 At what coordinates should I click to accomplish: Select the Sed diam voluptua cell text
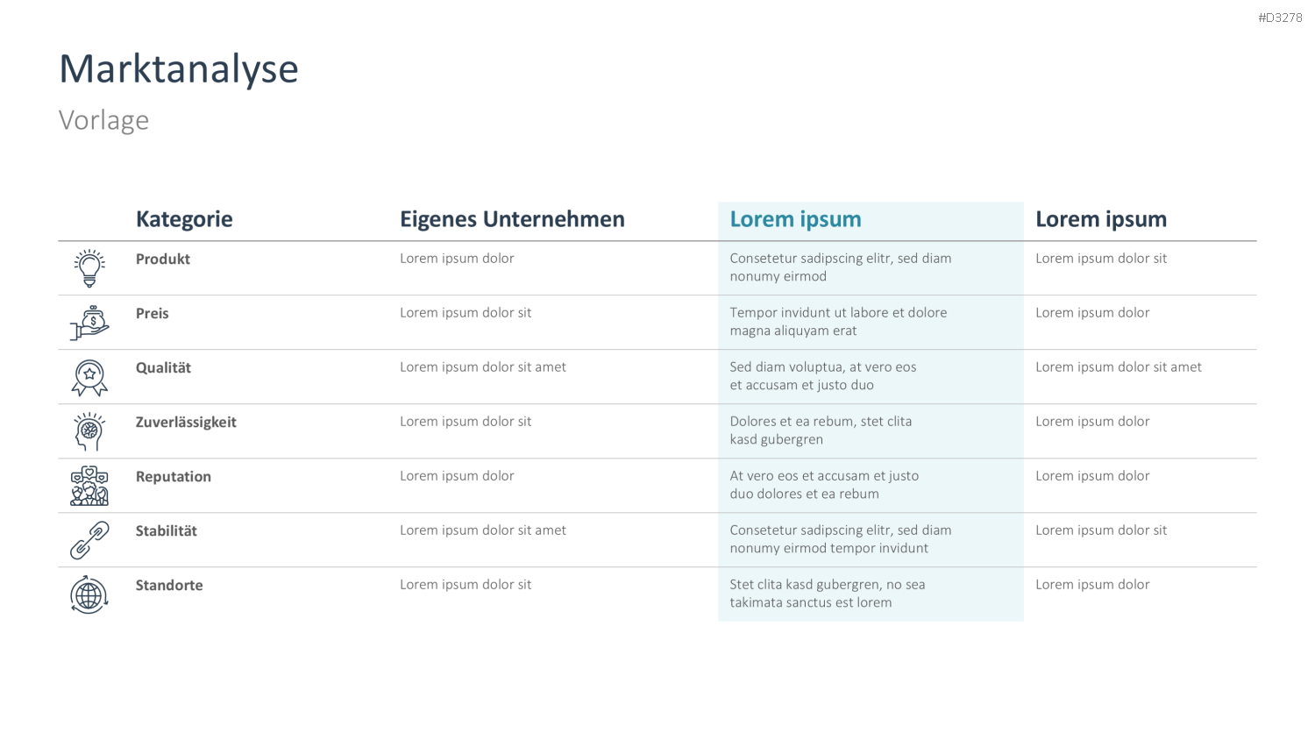822,376
